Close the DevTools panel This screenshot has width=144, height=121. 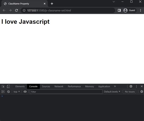point(142,86)
